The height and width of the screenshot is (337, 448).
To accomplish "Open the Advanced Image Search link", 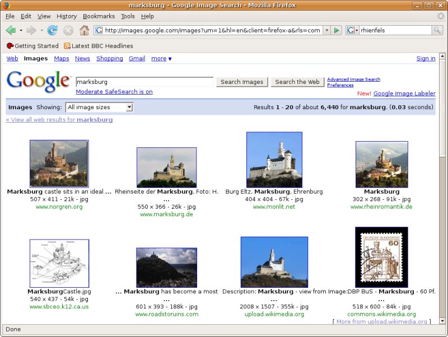I will click(x=354, y=79).
